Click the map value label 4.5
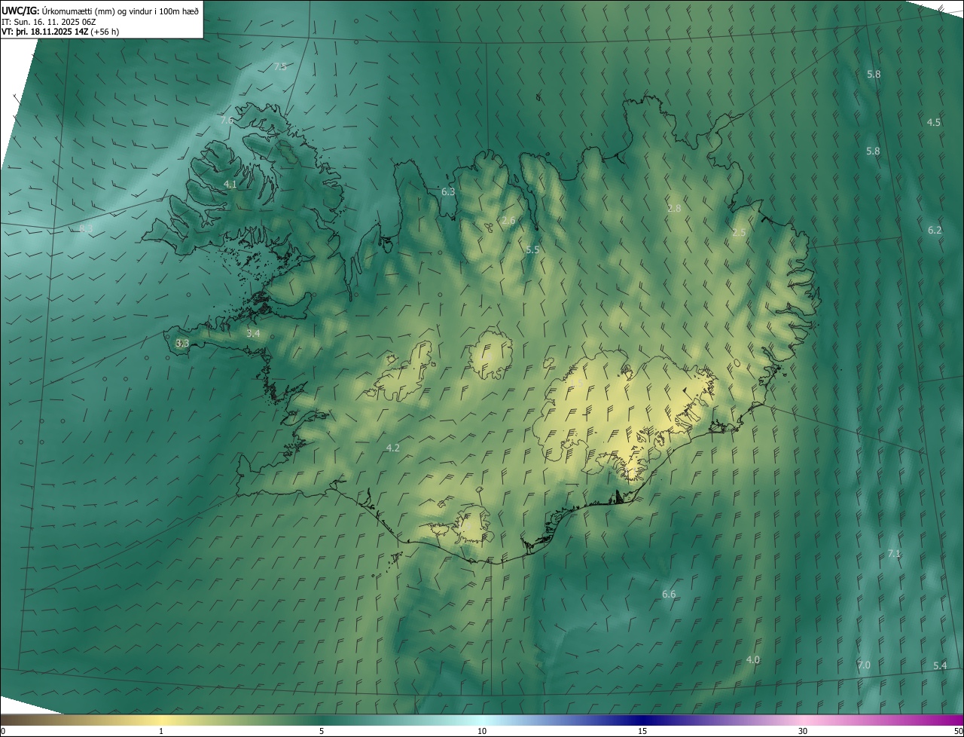 tap(934, 122)
